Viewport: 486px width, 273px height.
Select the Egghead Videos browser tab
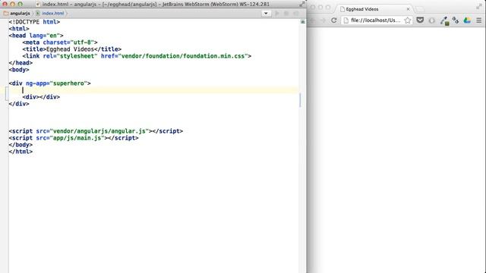(374, 9)
